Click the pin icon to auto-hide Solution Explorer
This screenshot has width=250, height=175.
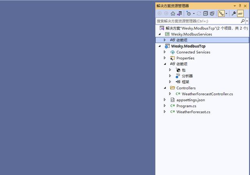coord(240,6)
